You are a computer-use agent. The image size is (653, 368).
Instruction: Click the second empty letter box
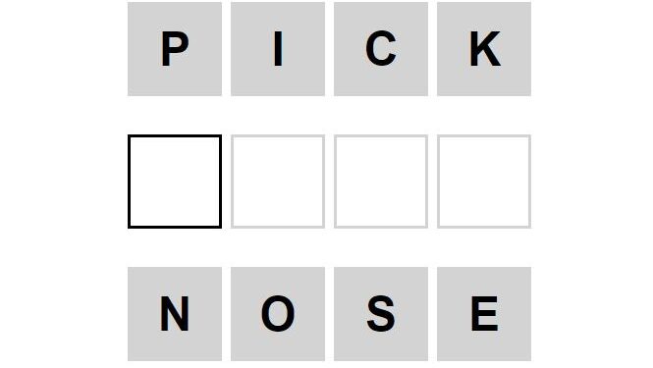[278, 182]
